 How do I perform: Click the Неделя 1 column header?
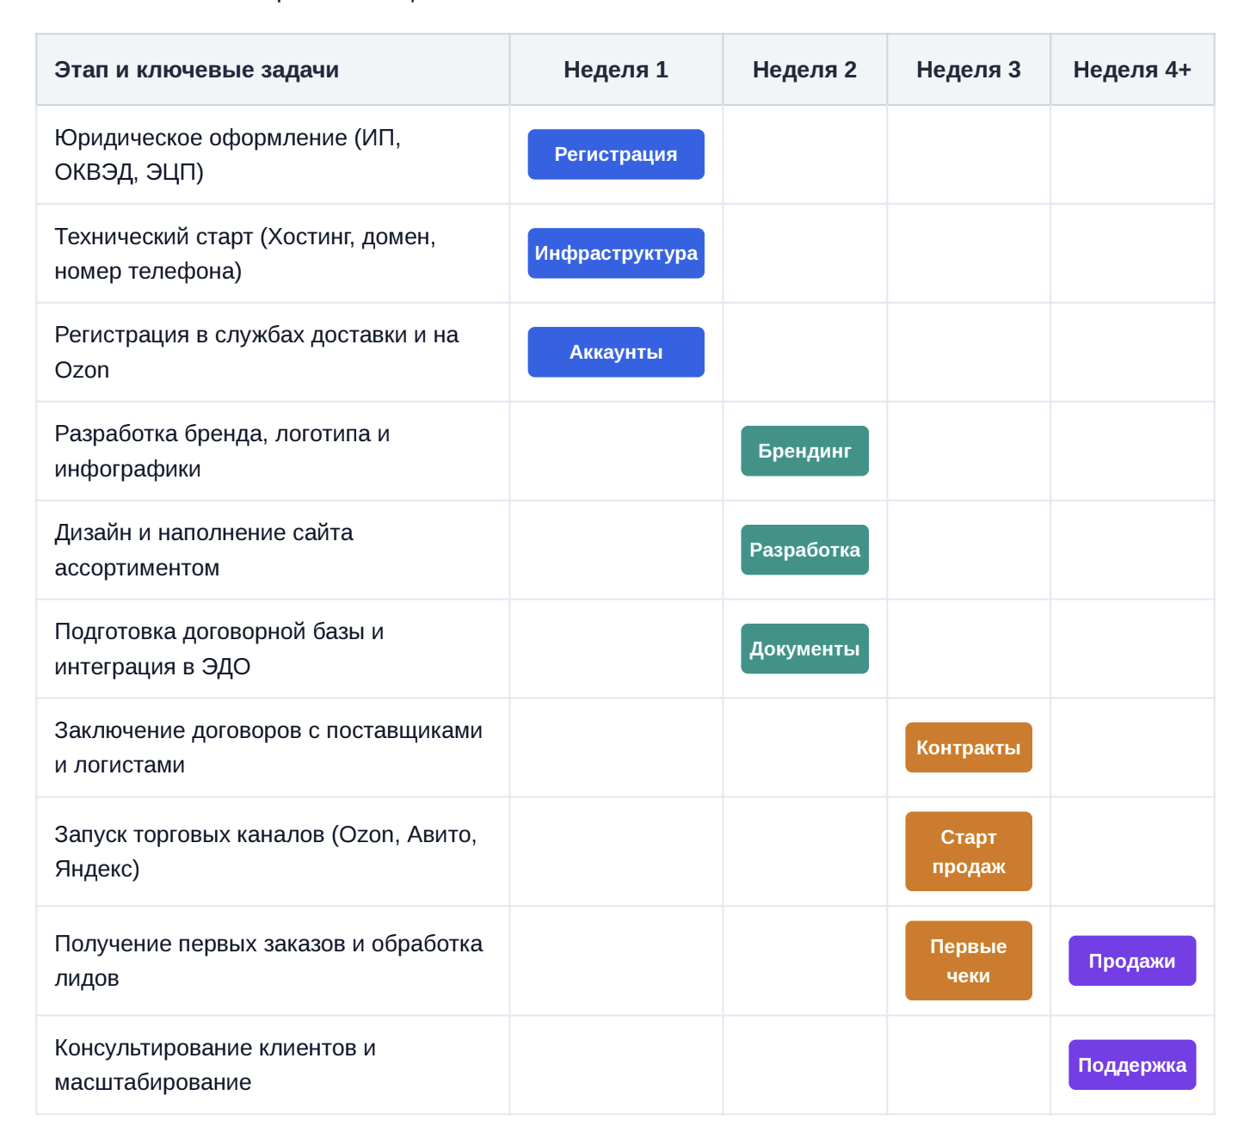click(x=616, y=71)
